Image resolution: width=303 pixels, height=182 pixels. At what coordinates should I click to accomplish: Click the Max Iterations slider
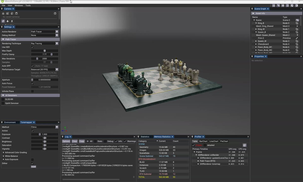pyautogui.click(x=44, y=59)
